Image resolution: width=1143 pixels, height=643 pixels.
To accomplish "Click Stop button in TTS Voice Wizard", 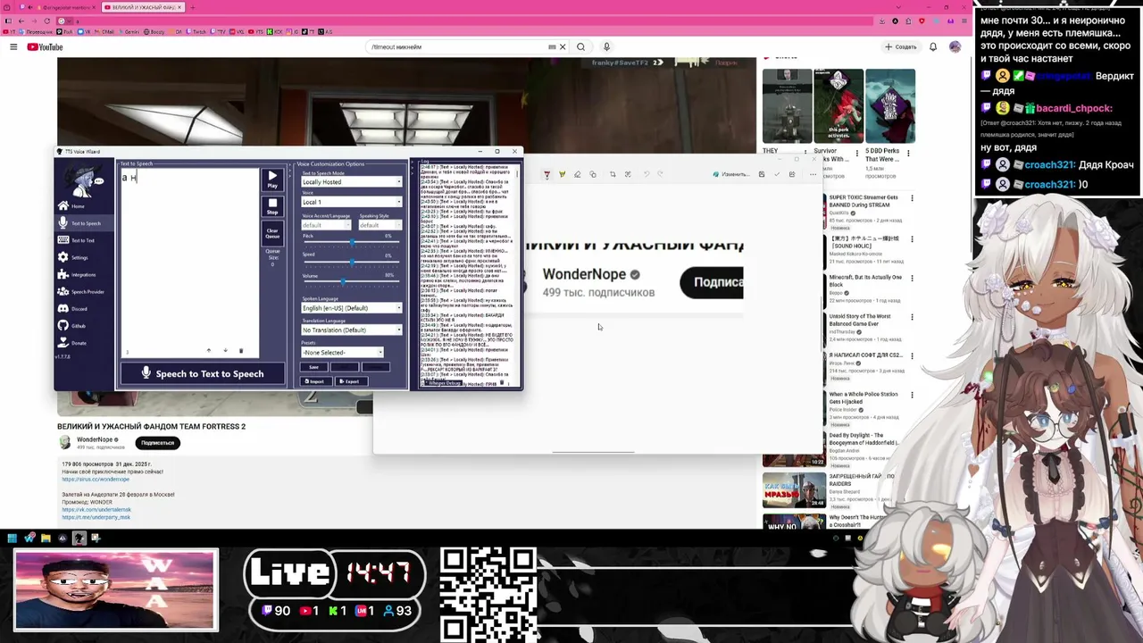I will pos(272,206).
